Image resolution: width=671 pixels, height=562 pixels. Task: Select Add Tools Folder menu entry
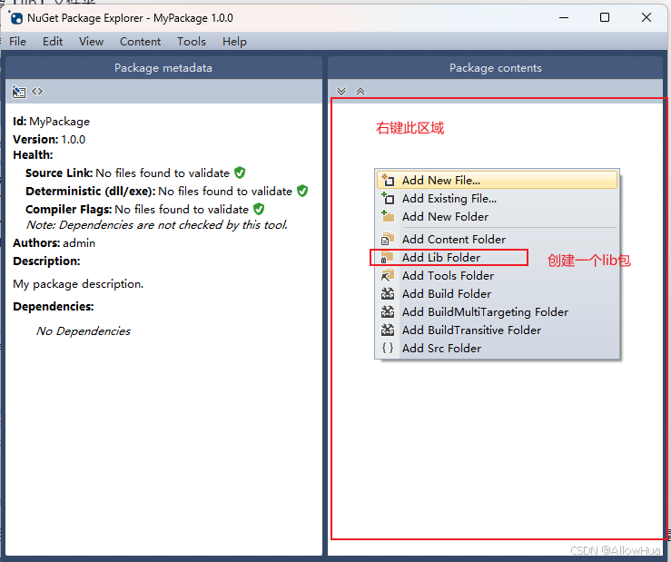point(498,275)
